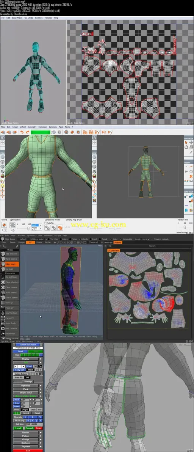Click the Set Size value field
This screenshot has width=194, height=452.
tap(34, 424)
